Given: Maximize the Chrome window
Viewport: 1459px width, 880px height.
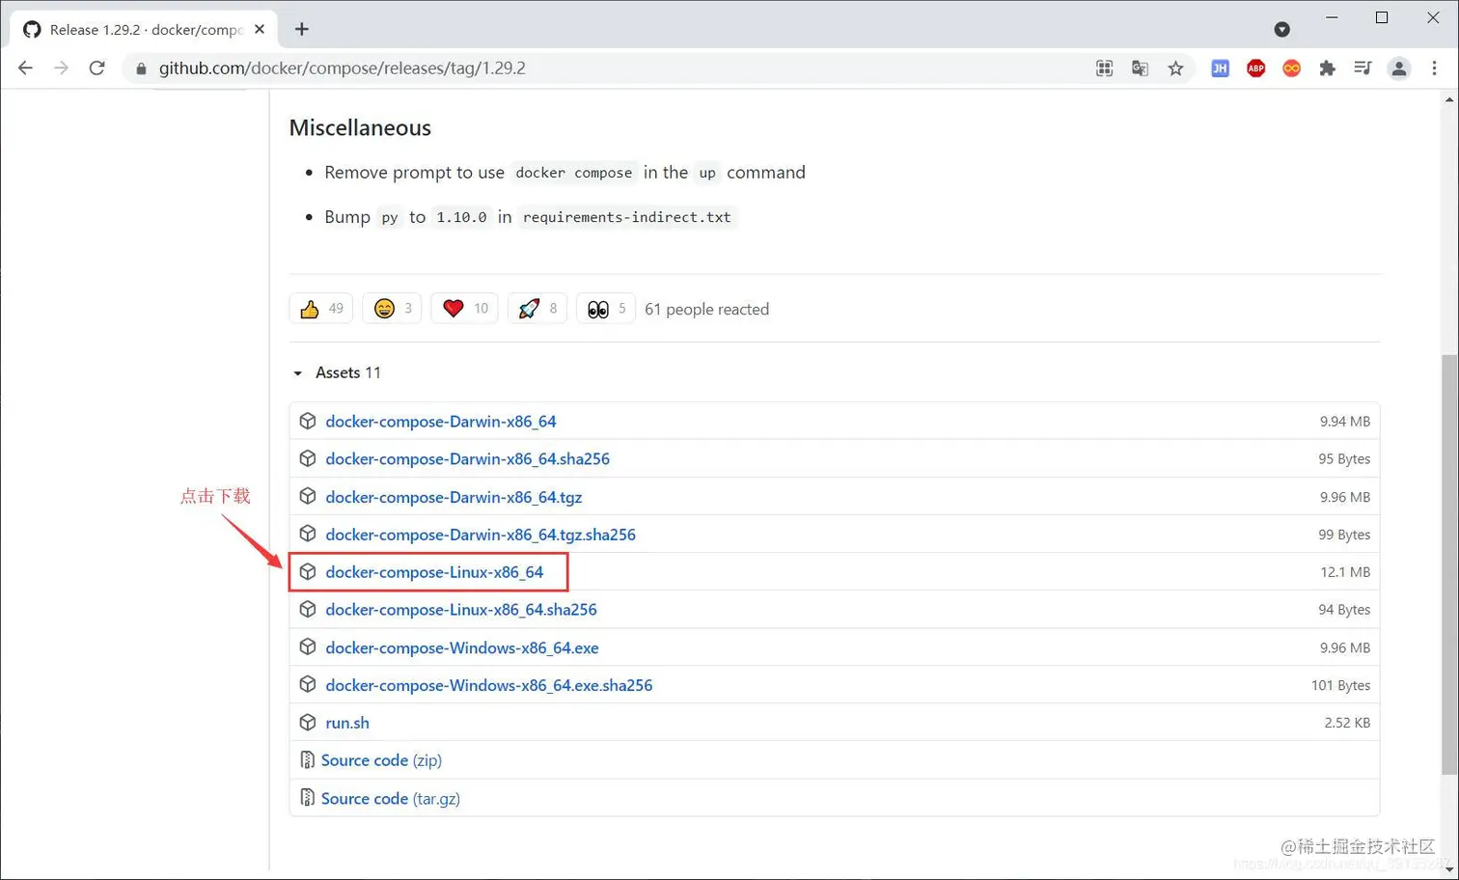Looking at the screenshot, I should tap(1382, 17).
